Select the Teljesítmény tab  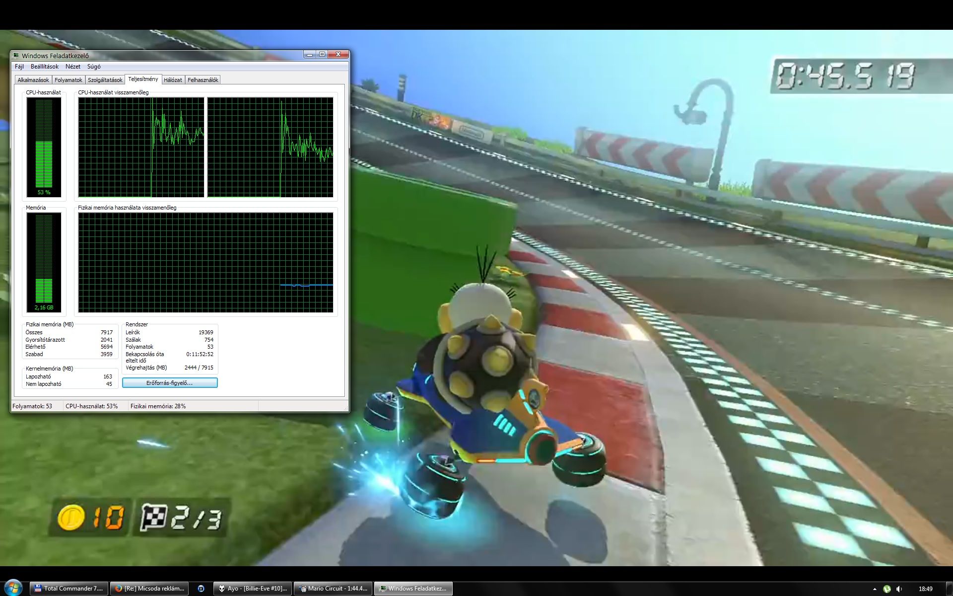143,79
